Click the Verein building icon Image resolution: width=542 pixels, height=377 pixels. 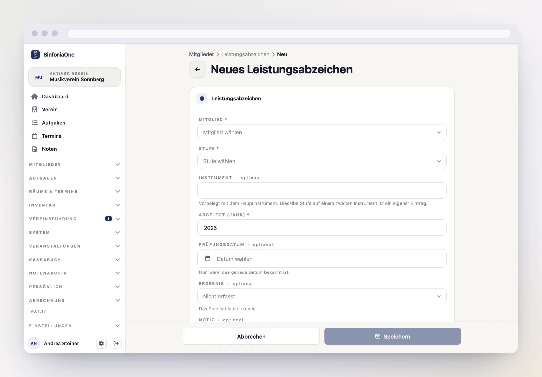click(x=35, y=109)
